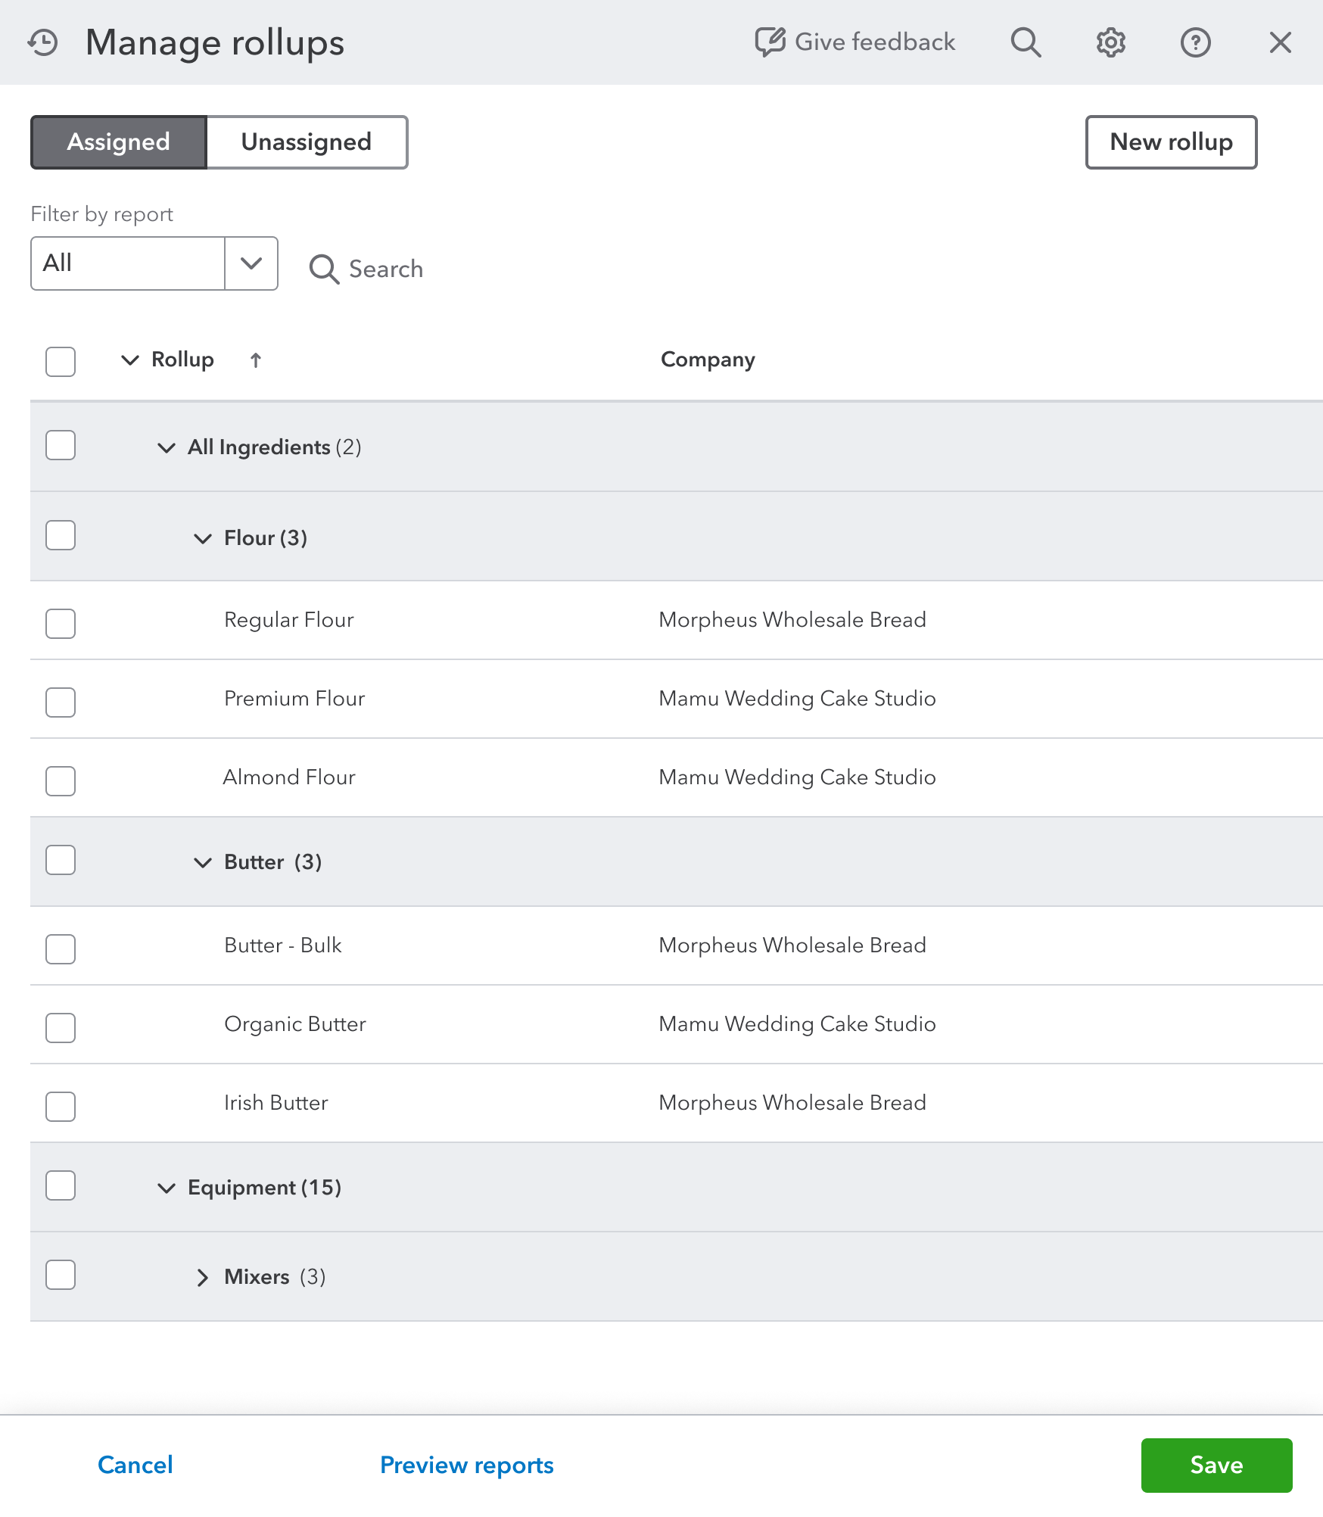Screen dimensions: 1323x1517
Task: Select the Irish Butter checkbox
Action: (61, 1107)
